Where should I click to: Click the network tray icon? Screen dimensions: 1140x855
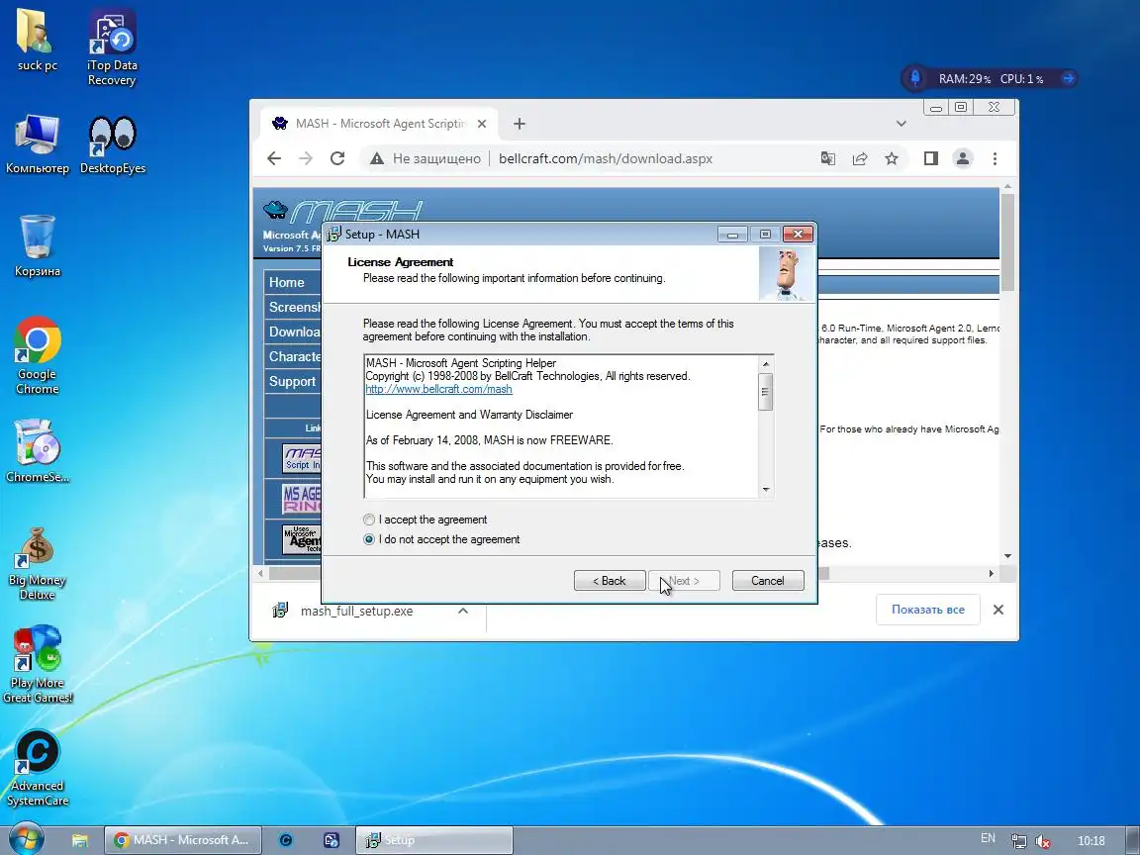tap(1018, 841)
